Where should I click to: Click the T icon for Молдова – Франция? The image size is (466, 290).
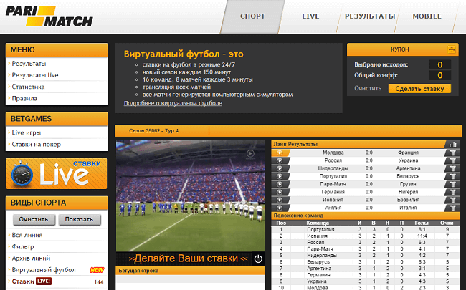[452, 153]
